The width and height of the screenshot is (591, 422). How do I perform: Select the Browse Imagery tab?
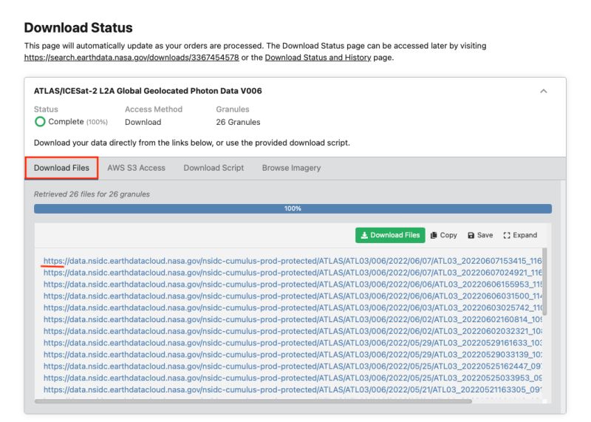pos(291,168)
